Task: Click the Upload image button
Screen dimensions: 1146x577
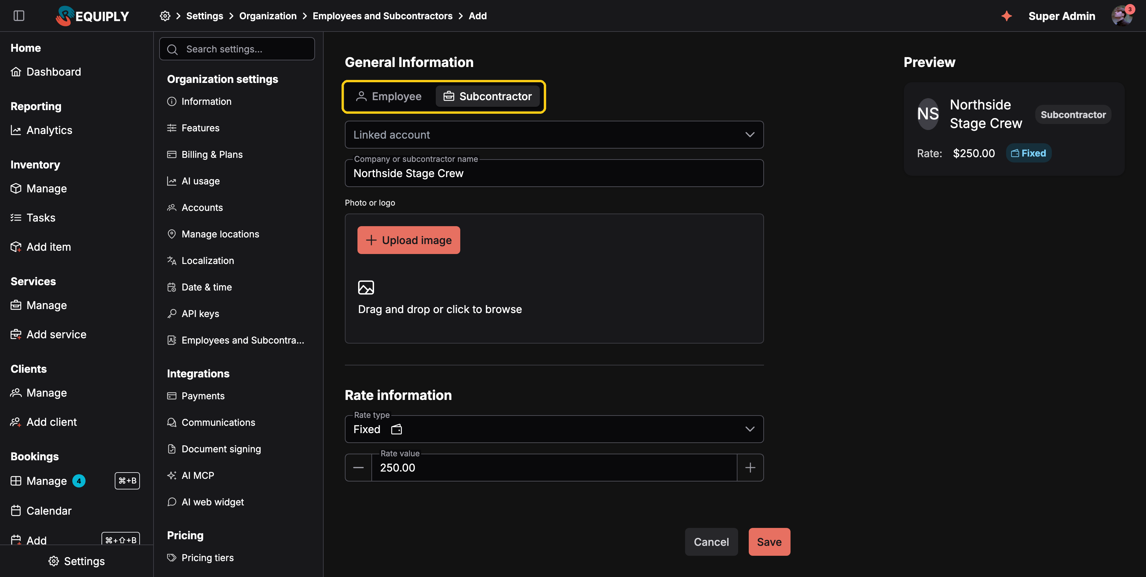Action: click(409, 240)
